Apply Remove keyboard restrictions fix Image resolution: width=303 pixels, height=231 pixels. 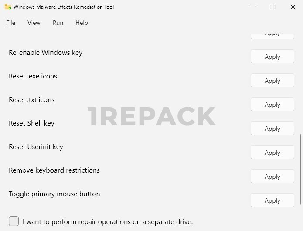(x=272, y=177)
